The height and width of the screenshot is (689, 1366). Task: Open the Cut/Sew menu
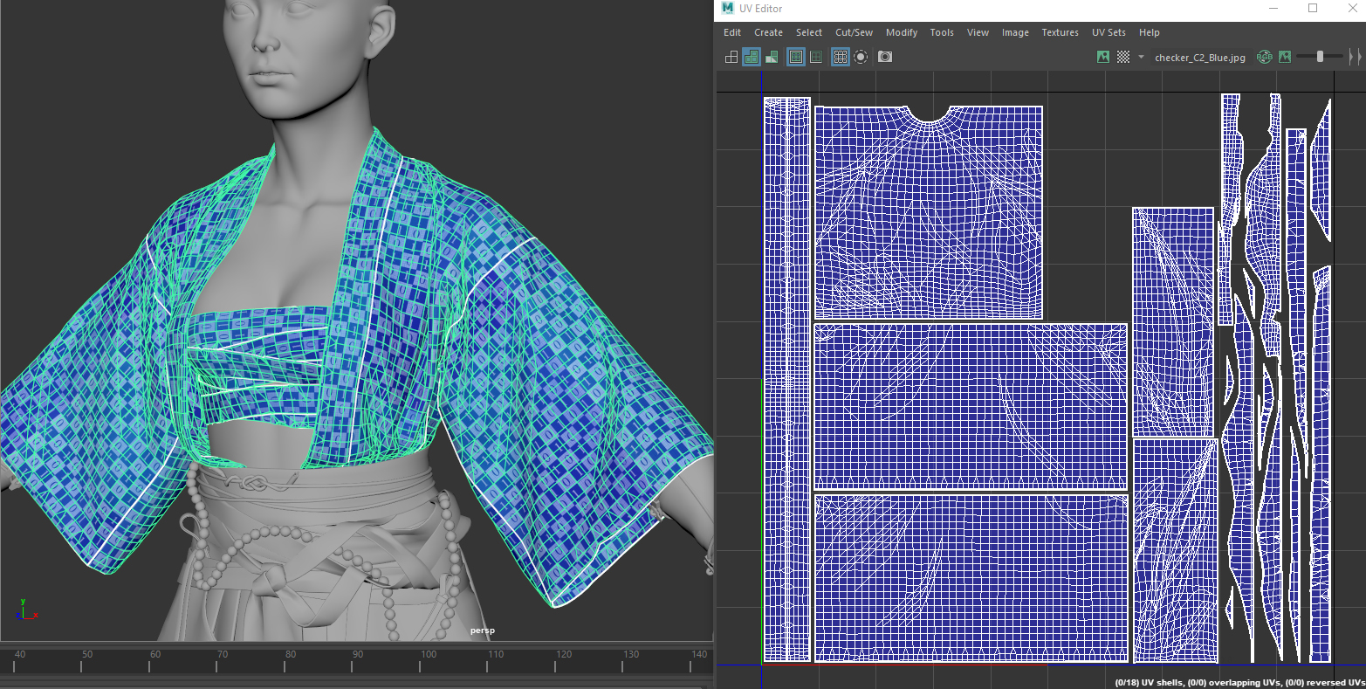(x=854, y=32)
